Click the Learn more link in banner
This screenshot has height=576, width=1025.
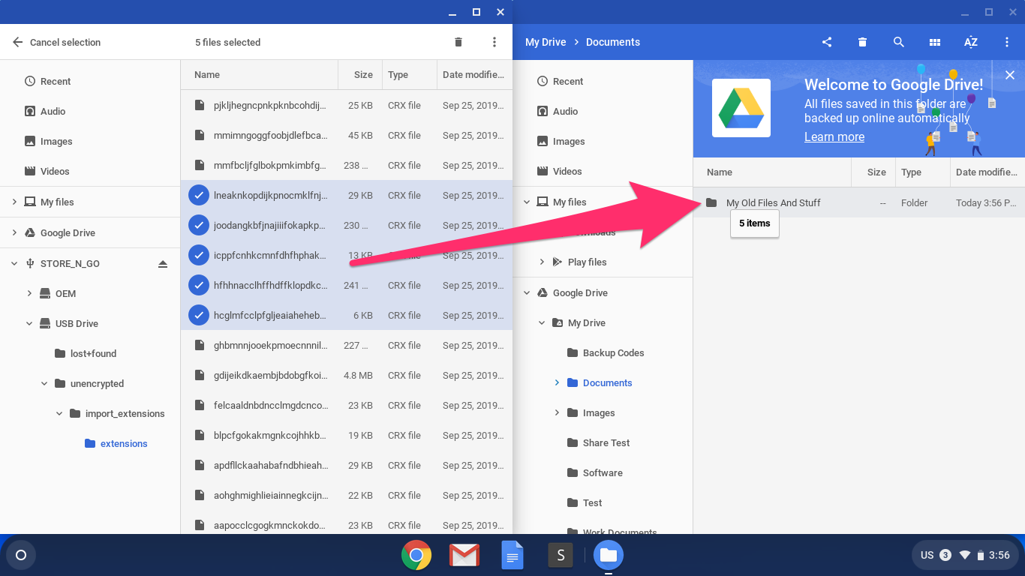point(834,136)
